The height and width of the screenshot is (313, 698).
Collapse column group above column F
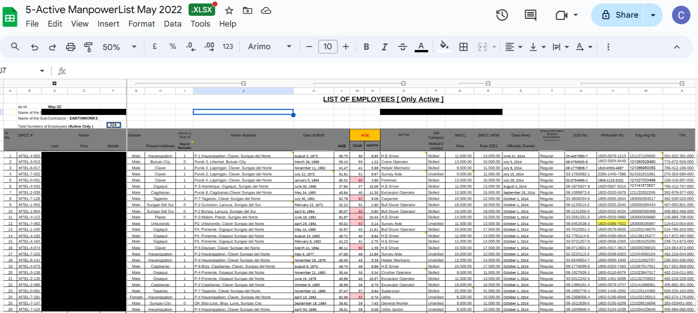(x=54, y=83)
